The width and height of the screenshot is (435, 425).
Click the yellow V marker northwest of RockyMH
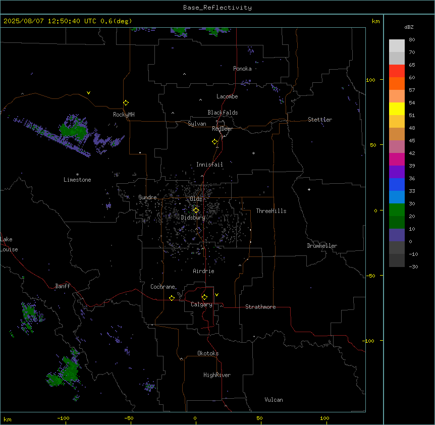[88, 93]
